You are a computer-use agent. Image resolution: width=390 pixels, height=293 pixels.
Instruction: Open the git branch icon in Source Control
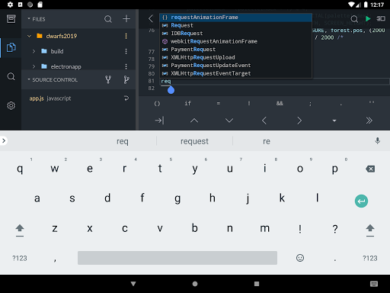(126, 79)
